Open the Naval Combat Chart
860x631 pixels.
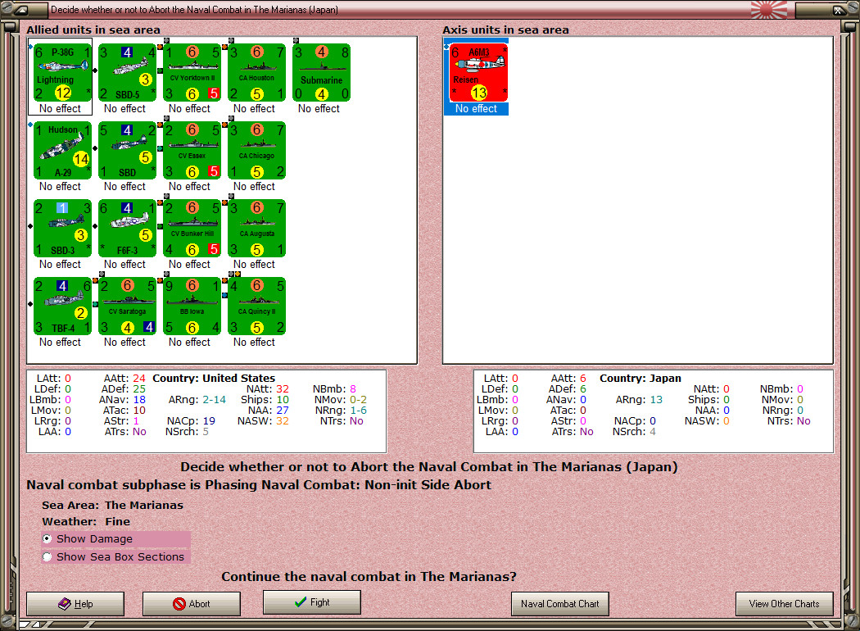tap(560, 604)
